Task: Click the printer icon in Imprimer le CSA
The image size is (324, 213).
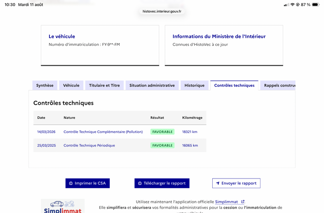Action: pyautogui.click(x=71, y=183)
